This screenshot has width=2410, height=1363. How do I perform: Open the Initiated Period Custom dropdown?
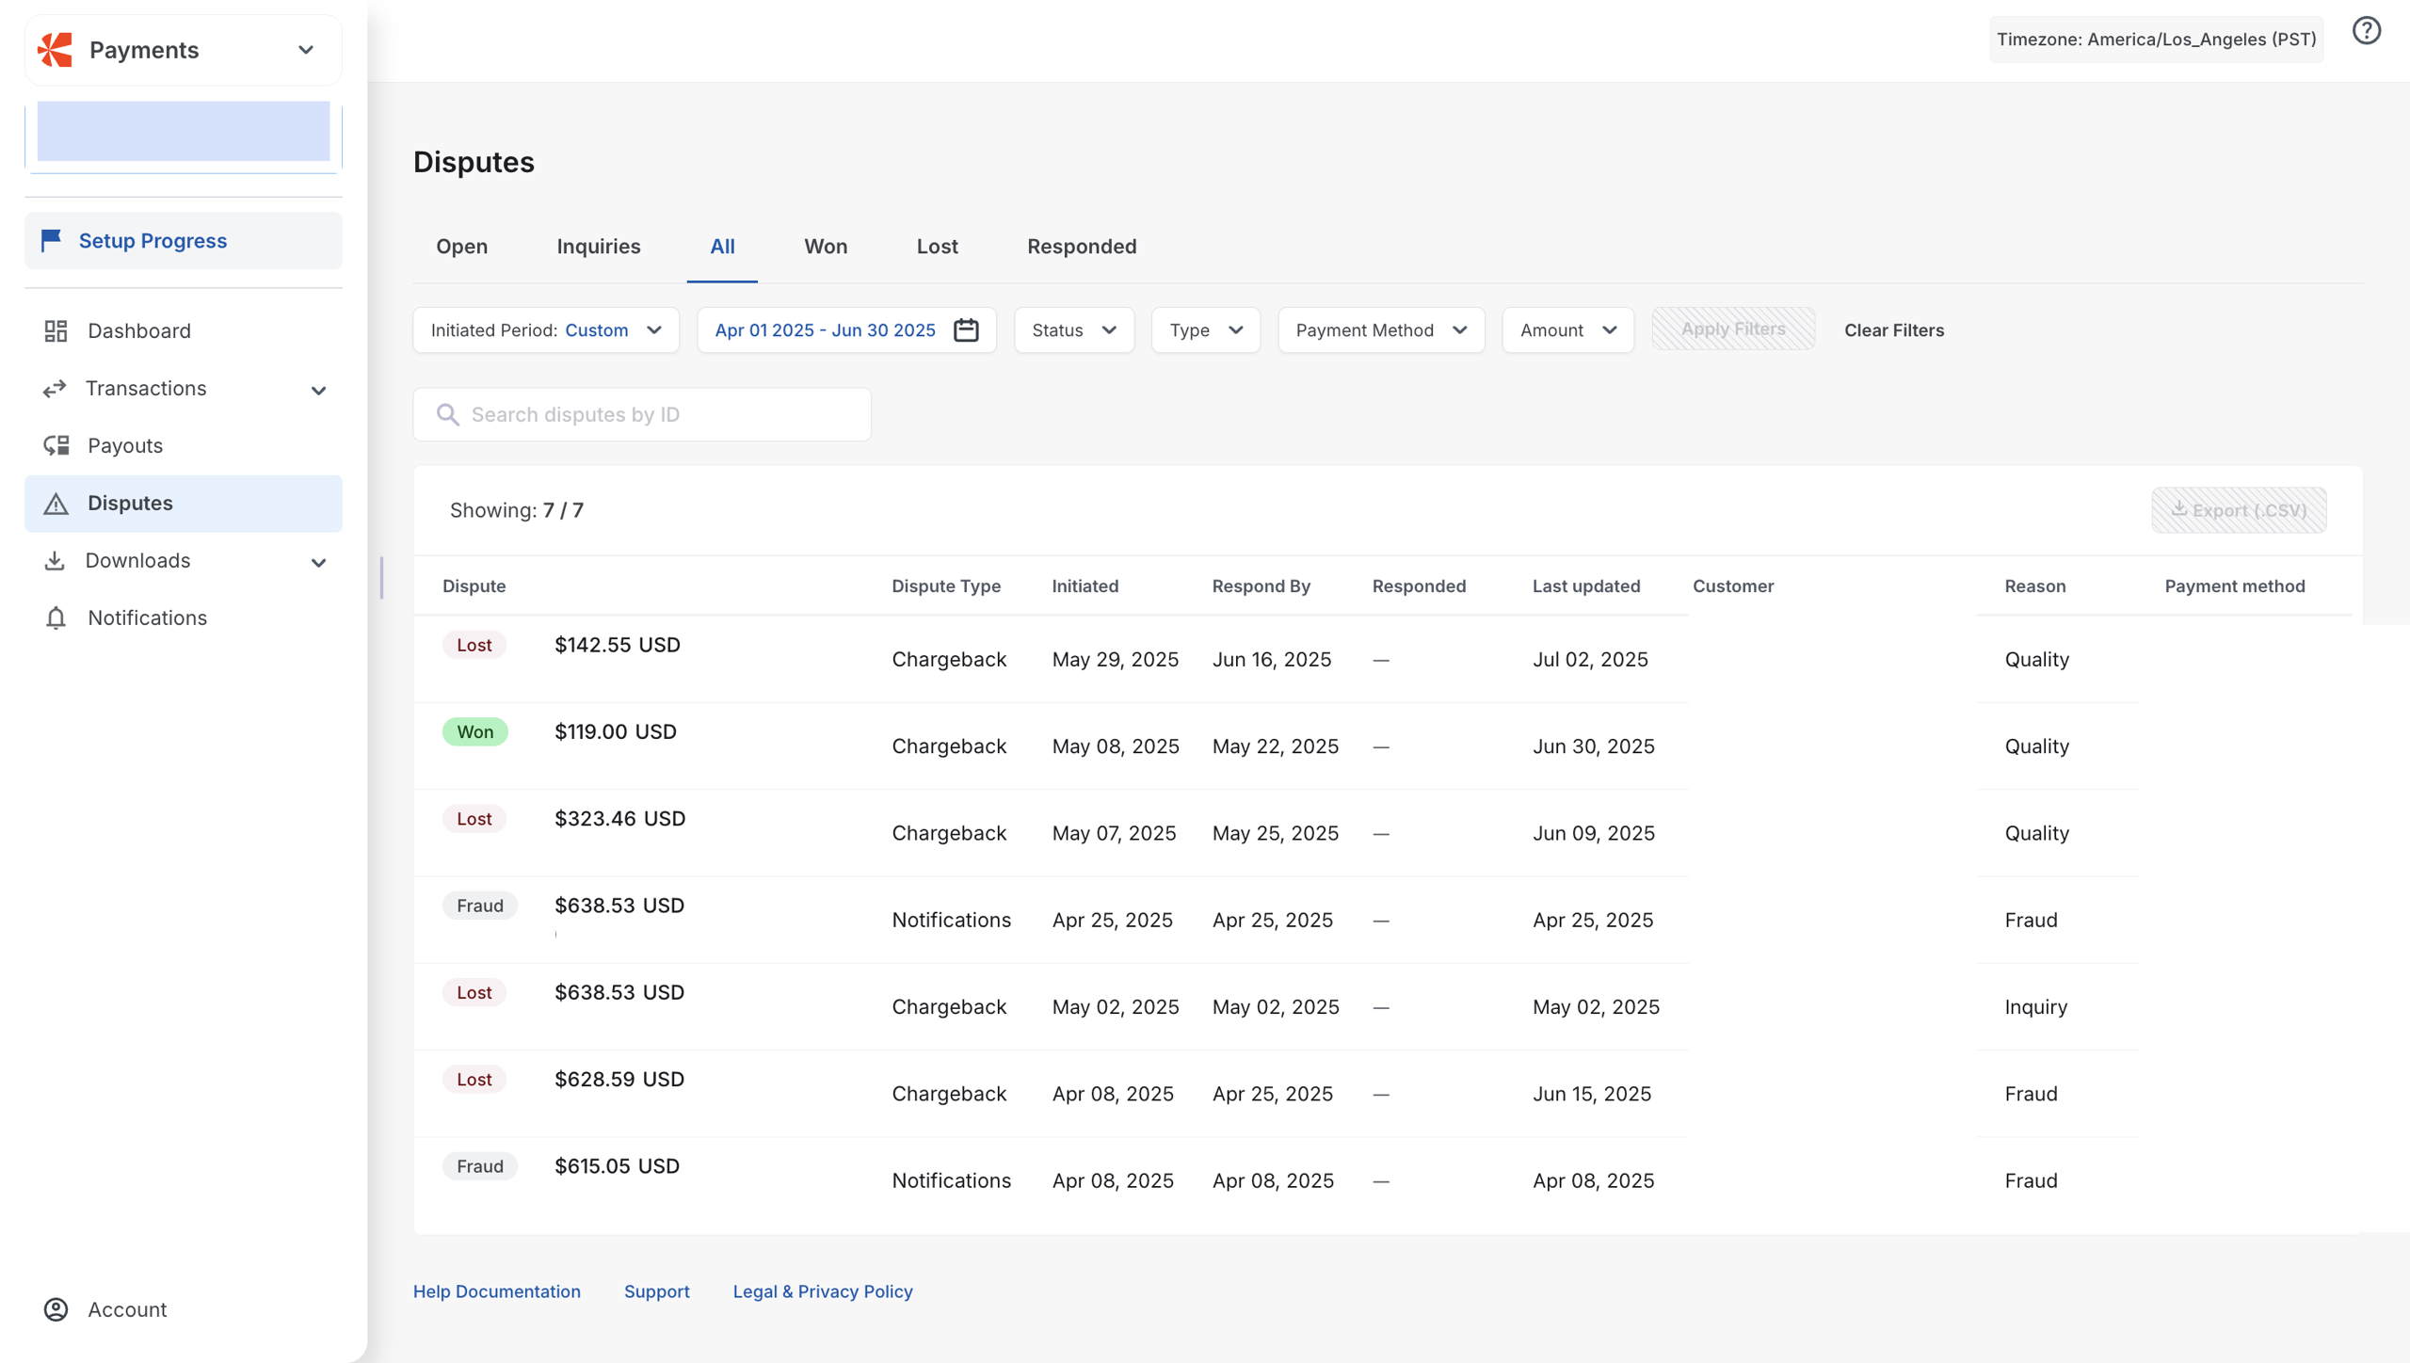[546, 330]
